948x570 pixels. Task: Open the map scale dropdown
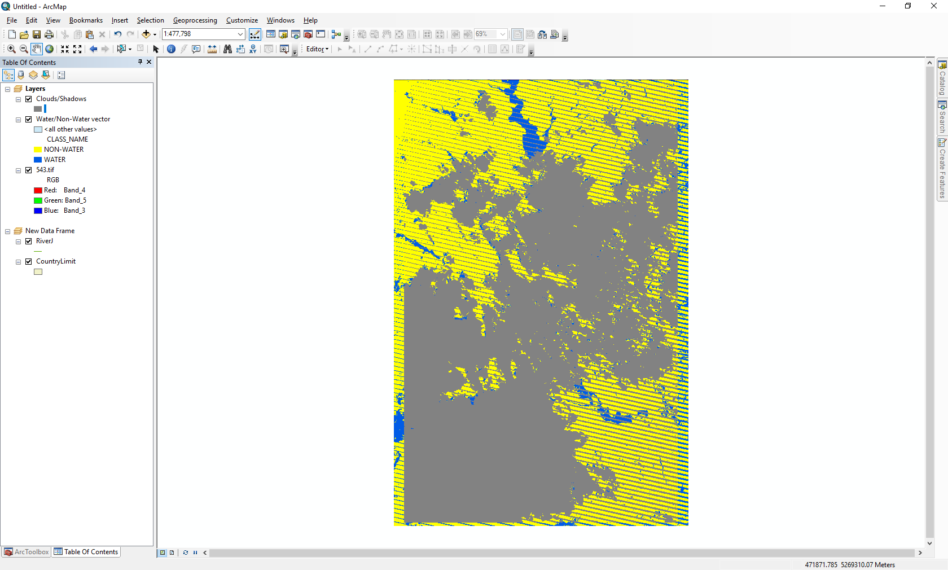240,34
